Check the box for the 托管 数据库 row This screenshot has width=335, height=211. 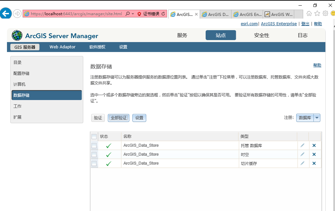[x=94, y=145]
